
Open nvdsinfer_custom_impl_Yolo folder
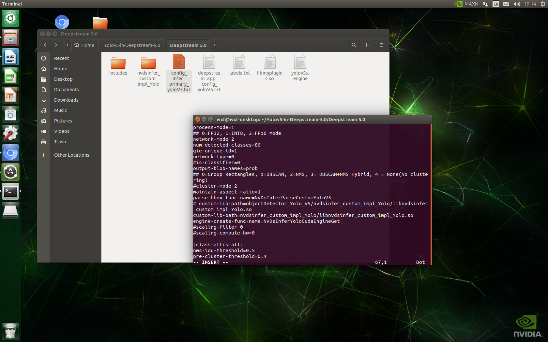tap(148, 71)
